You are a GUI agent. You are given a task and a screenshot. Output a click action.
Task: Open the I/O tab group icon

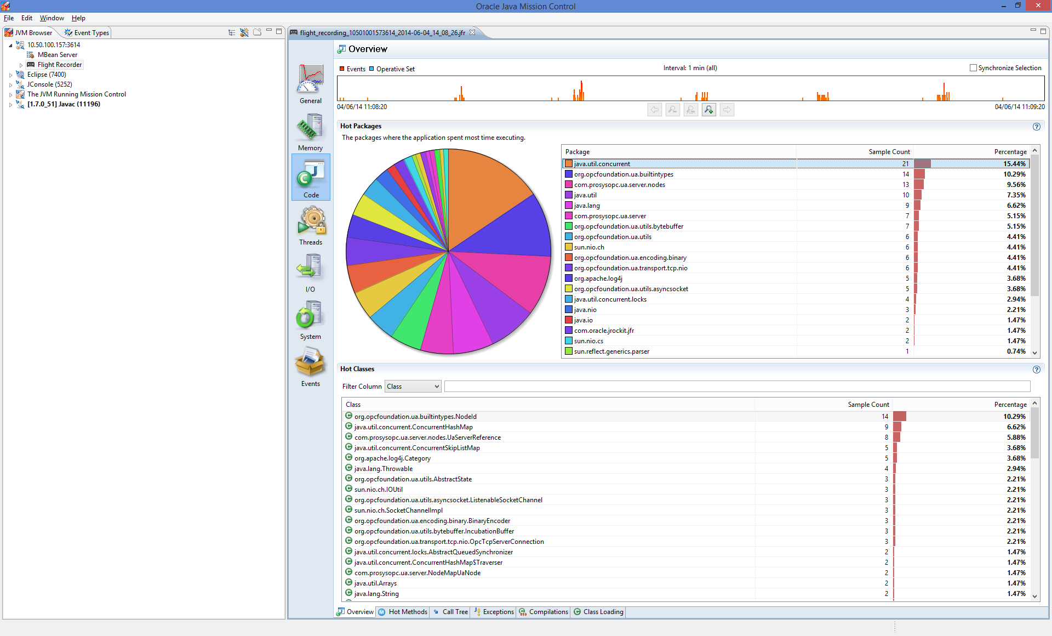pyautogui.click(x=311, y=272)
